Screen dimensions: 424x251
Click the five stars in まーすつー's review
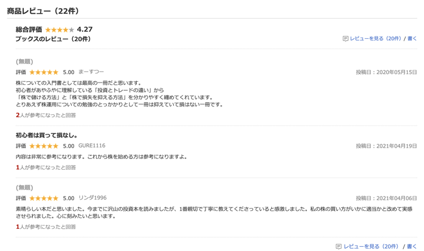(x=44, y=72)
